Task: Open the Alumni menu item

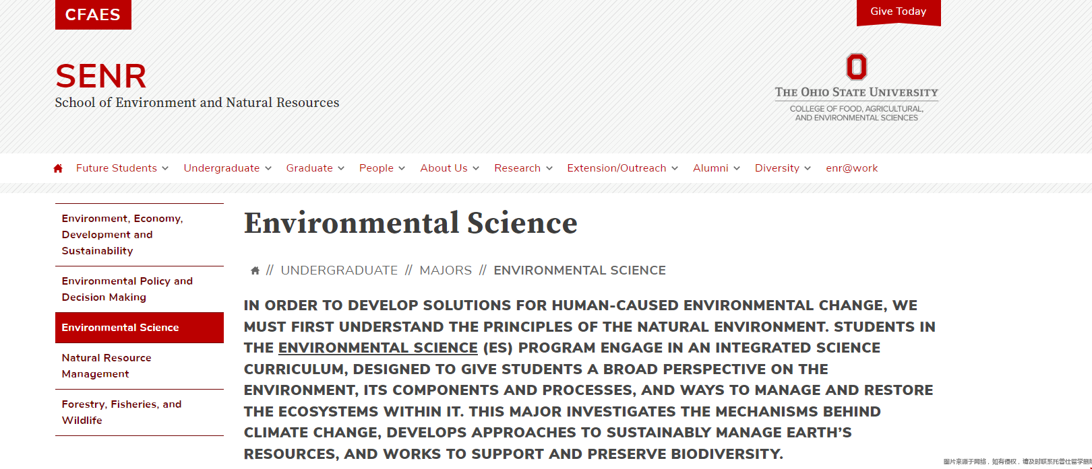Action: [717, 168]
